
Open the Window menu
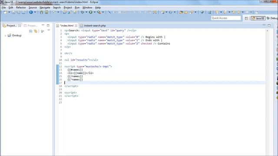tap(87, 8)
